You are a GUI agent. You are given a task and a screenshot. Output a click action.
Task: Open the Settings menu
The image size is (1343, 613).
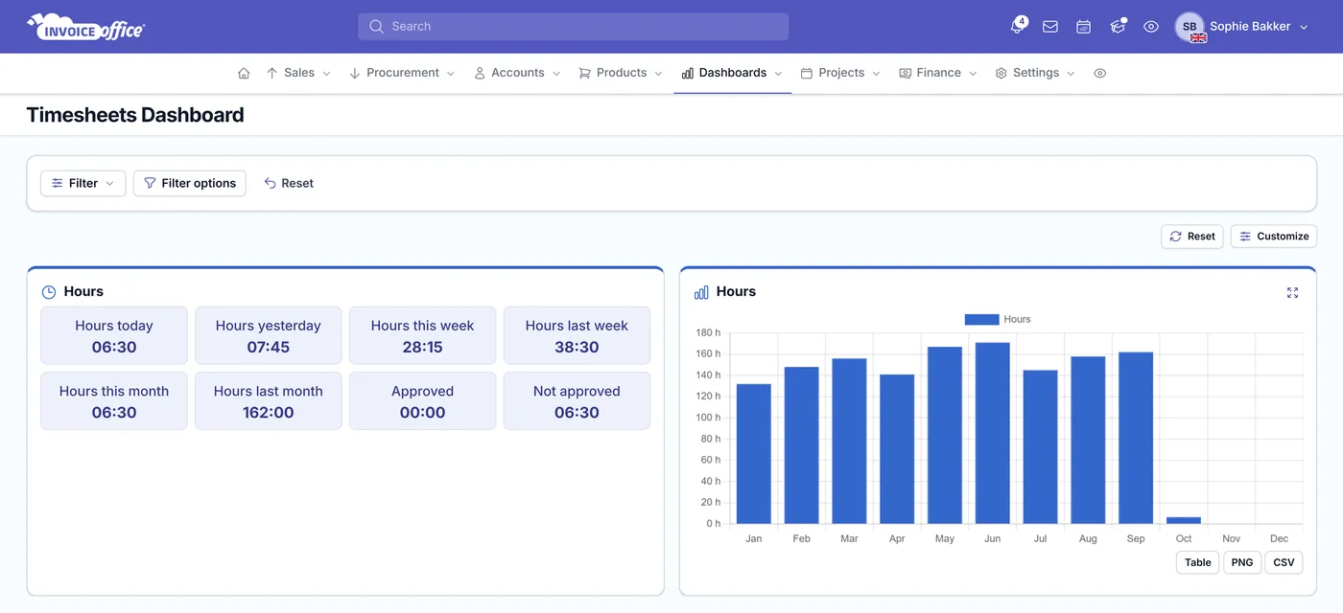[1035, 73]
